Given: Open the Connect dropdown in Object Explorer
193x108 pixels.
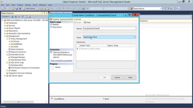Looking at the screenshot, I should click(6, 16).
